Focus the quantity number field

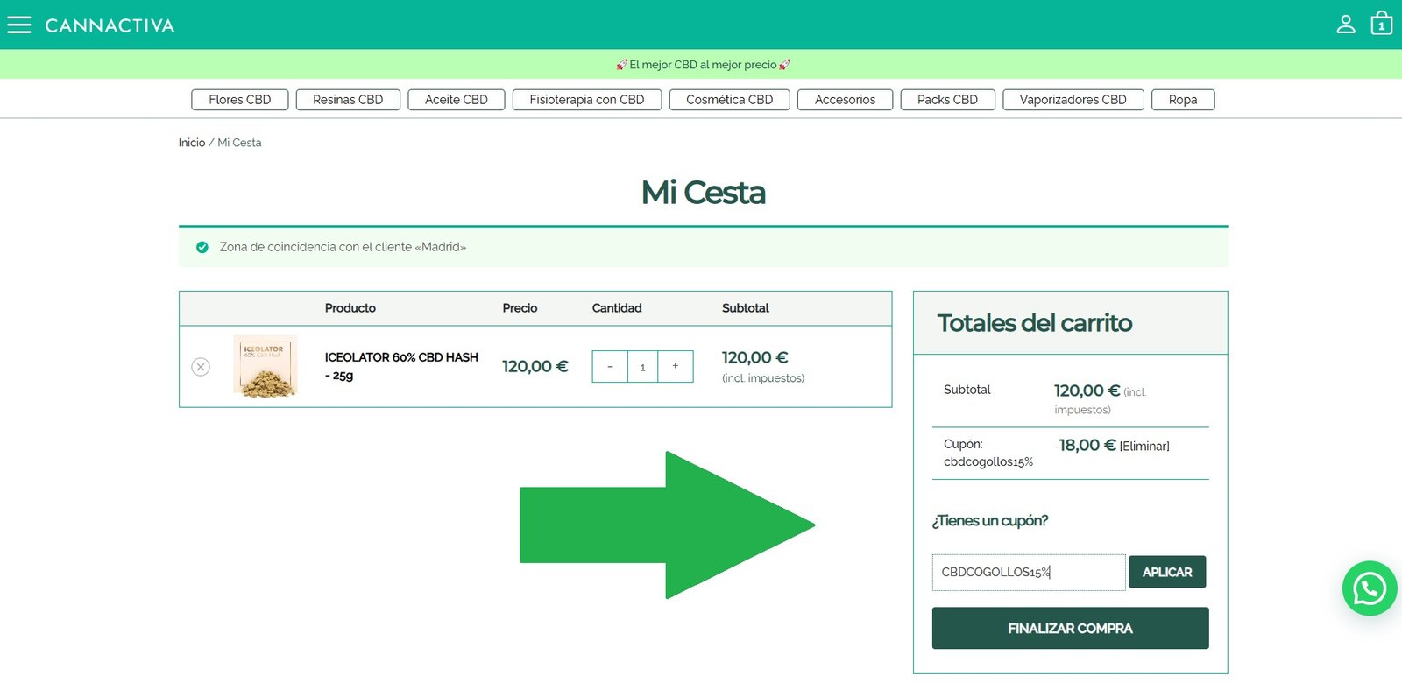coord(642,366)
